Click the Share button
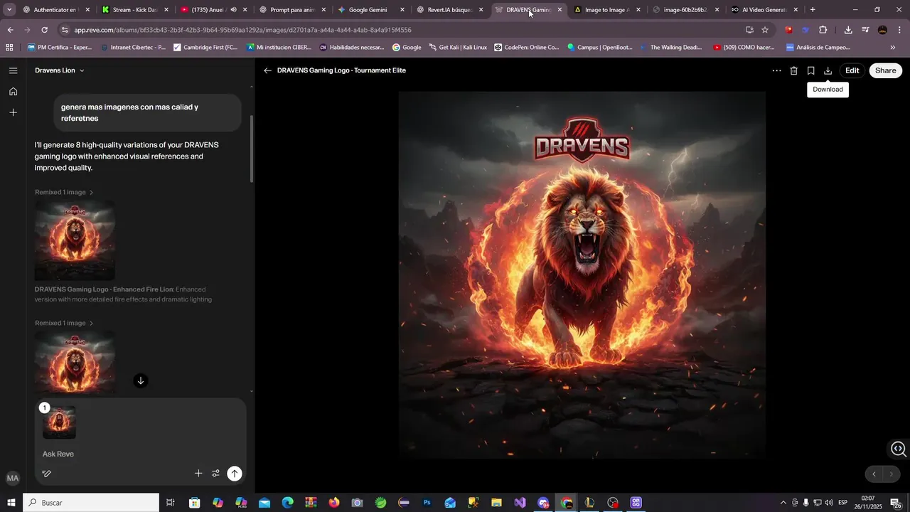 click(x=885, y=70)
